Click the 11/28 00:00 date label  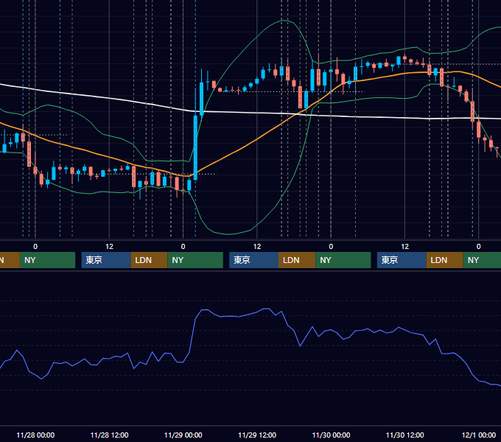[35, 435]
